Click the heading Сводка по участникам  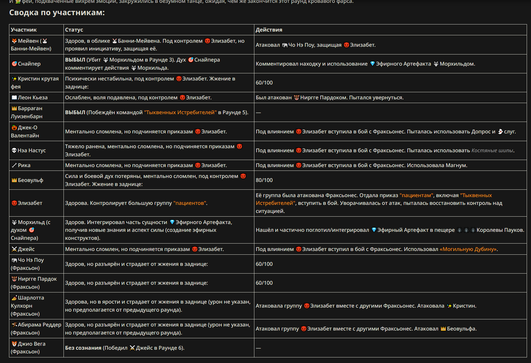pyautogui.click(x=57, y=13)
